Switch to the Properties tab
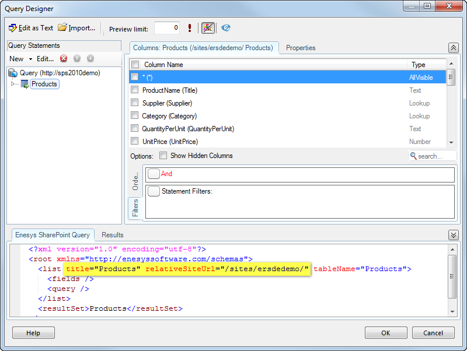The width and height of the screenshot is (467, 351). (301, 48)
